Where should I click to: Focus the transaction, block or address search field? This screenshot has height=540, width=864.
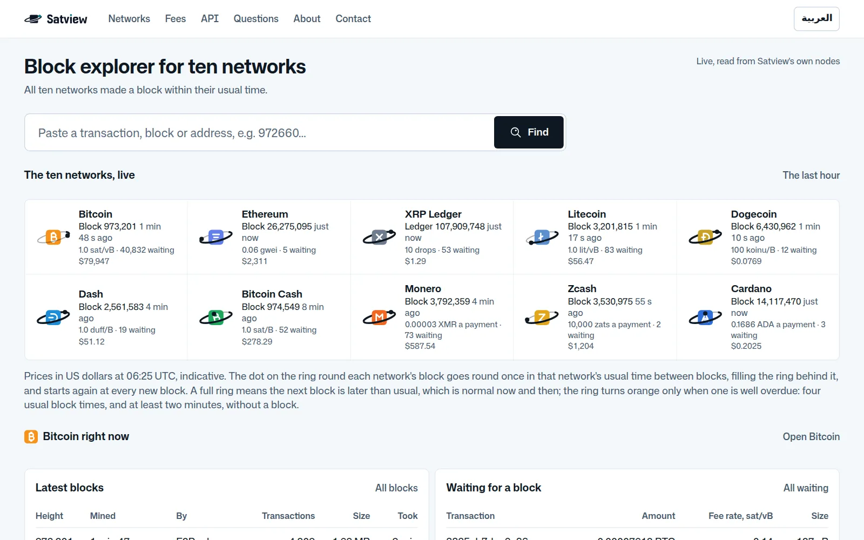point(259,132)
